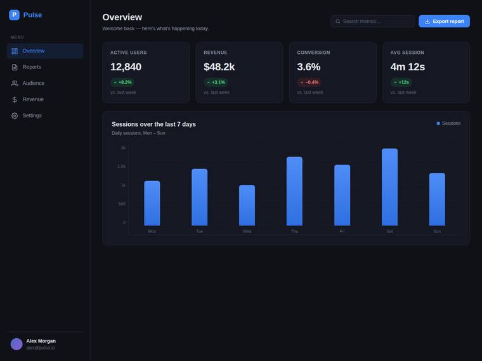The height and width of the screenshot is (361, 482).
Task: Click the Sat label under the chart
Action: (x=390, y=231)
